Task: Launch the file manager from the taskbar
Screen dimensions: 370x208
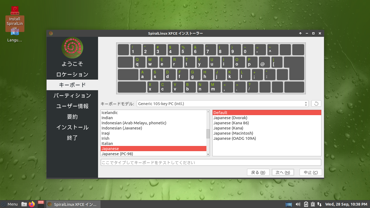Action: [x=24, y=204]
